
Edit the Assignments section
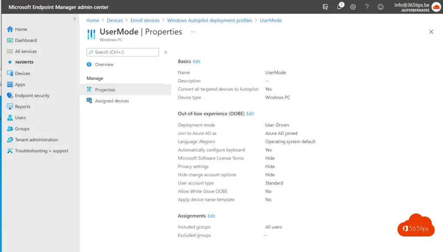click(211, 216)
